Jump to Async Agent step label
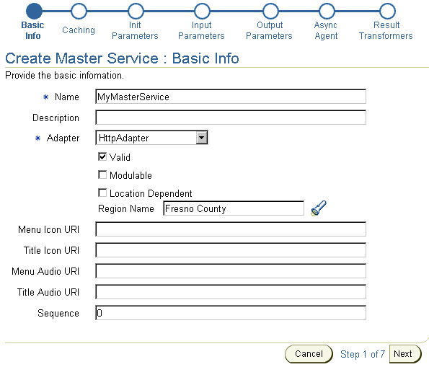Image resolution: width=429 pixels, height=367 pixels. [x=326, y=30]
